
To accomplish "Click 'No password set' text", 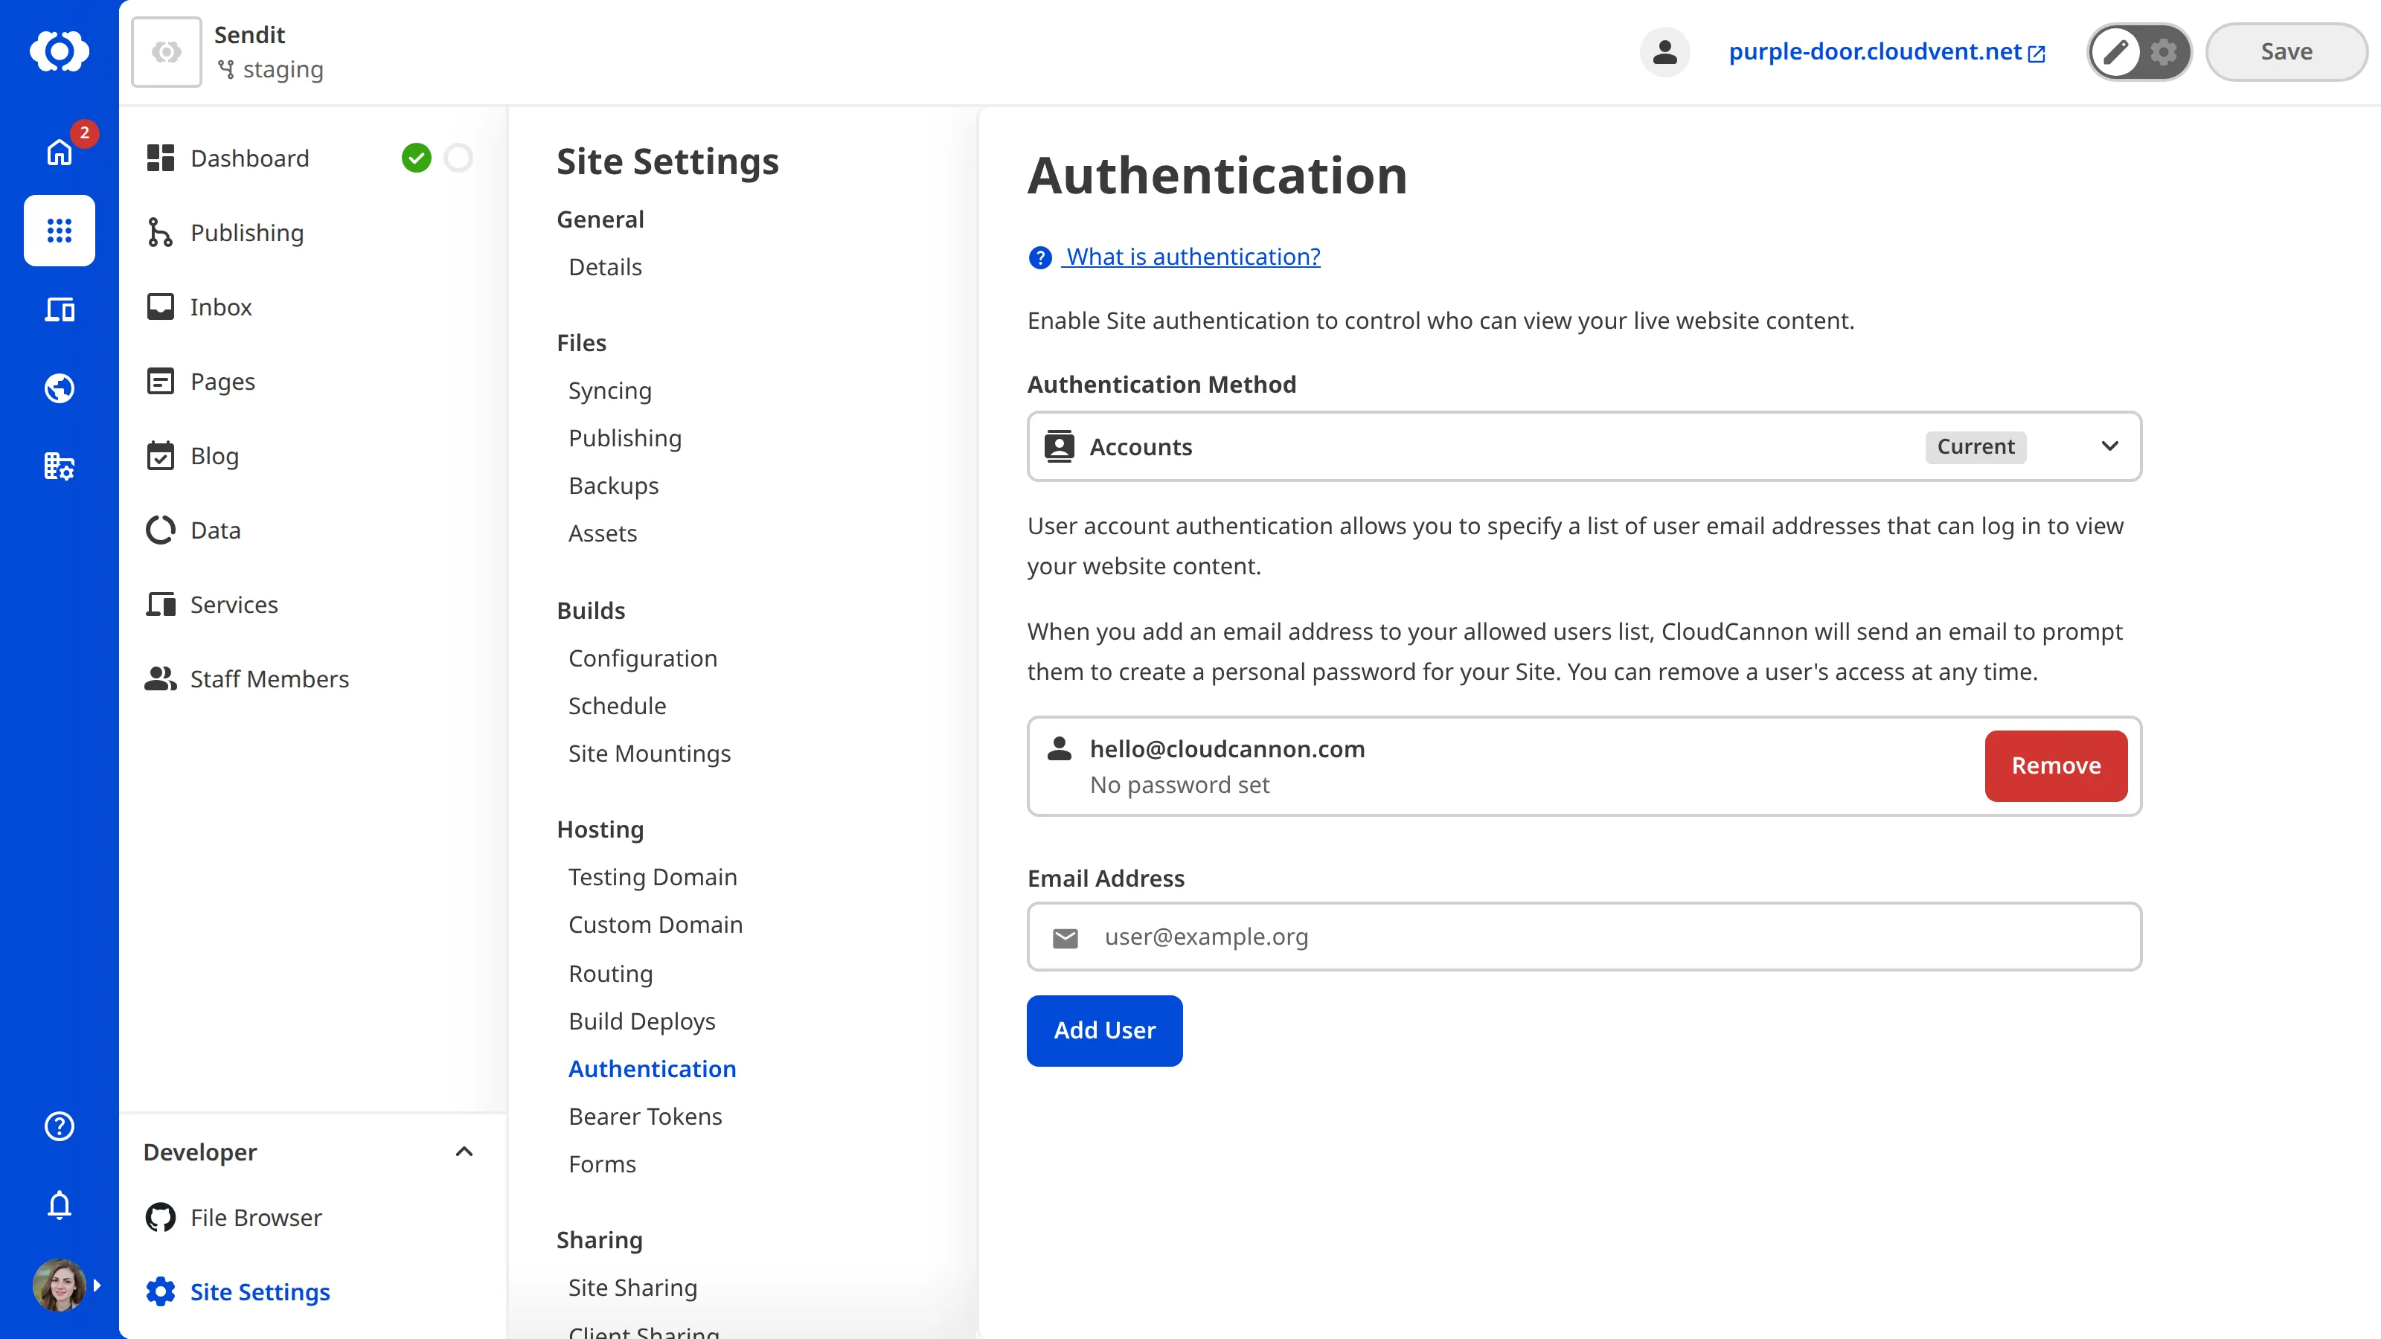I will (1179, 786).
